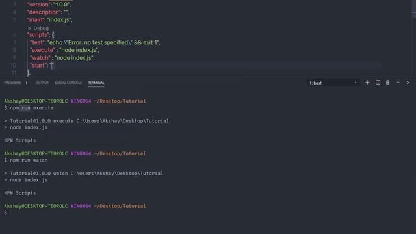Click the terminal input prompt cursor

point(10,213)
